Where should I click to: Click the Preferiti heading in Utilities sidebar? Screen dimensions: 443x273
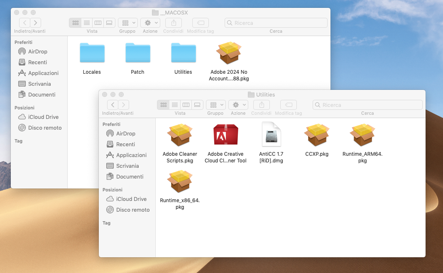pyautogui.click(x=111, y=124)
